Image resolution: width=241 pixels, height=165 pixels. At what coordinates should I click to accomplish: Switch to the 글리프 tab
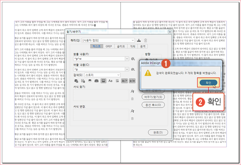[x=121, y=46]
